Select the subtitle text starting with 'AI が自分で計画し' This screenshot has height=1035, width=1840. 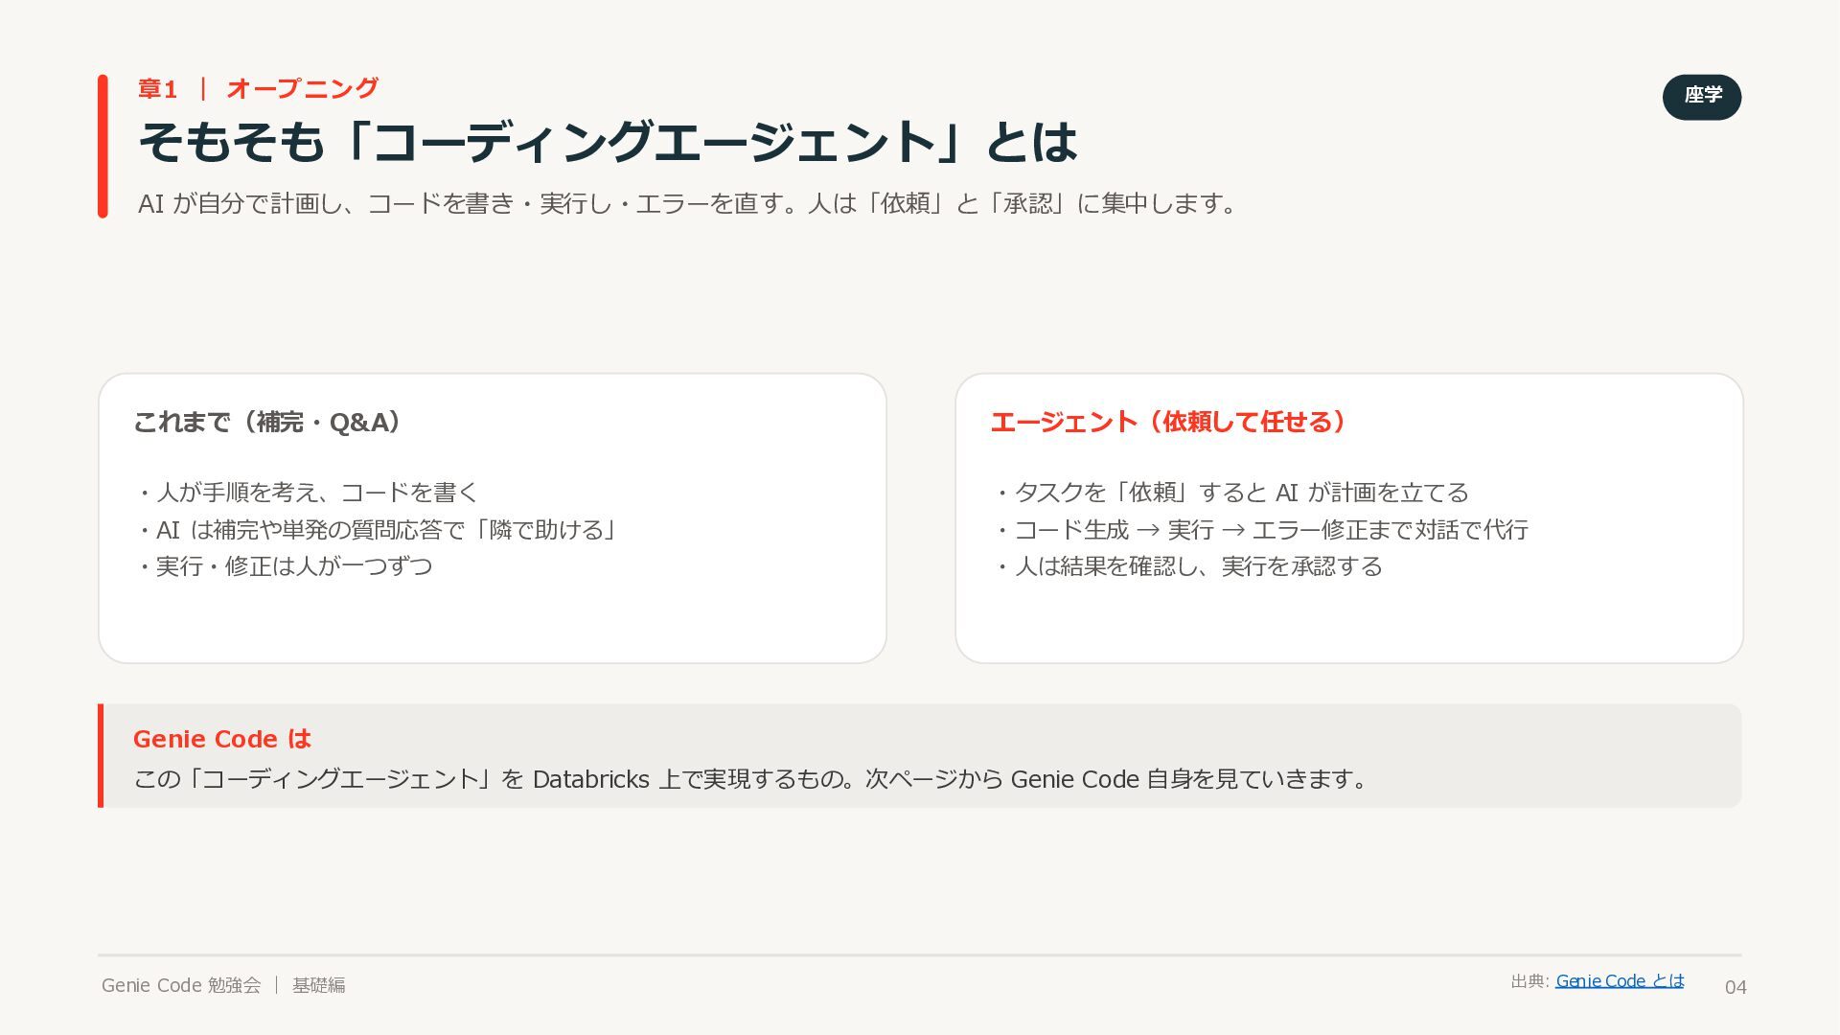click(x=688, y=203)
